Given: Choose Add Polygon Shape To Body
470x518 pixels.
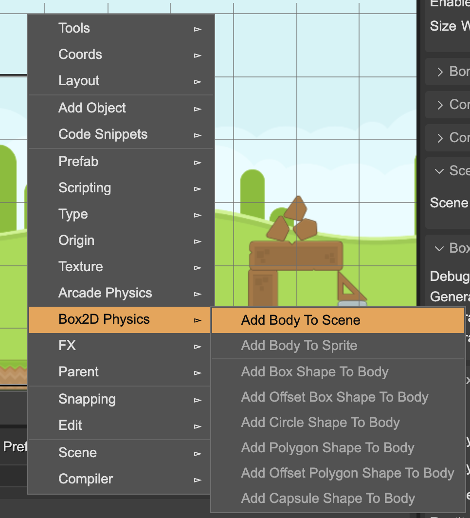Looking at the screenshot, I should [x=338, y=448].
